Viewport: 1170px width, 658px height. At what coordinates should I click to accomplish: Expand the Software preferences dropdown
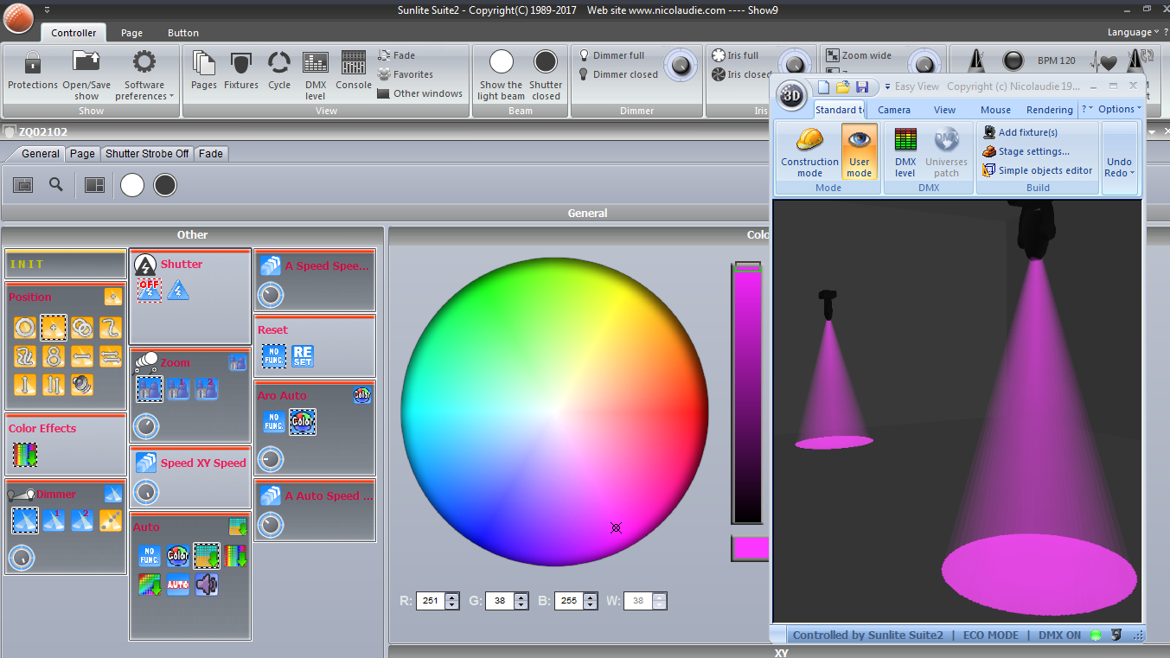[x=144, y=90]
